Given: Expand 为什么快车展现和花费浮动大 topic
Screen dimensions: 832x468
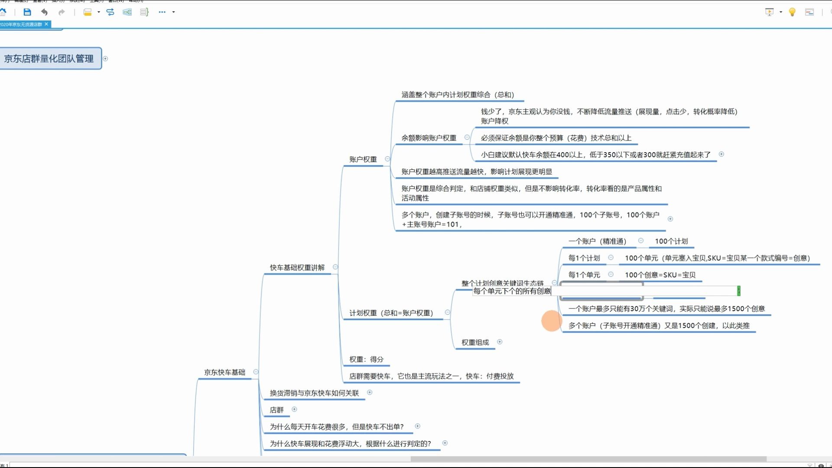Looking at the screenshot, I should 445,443.
